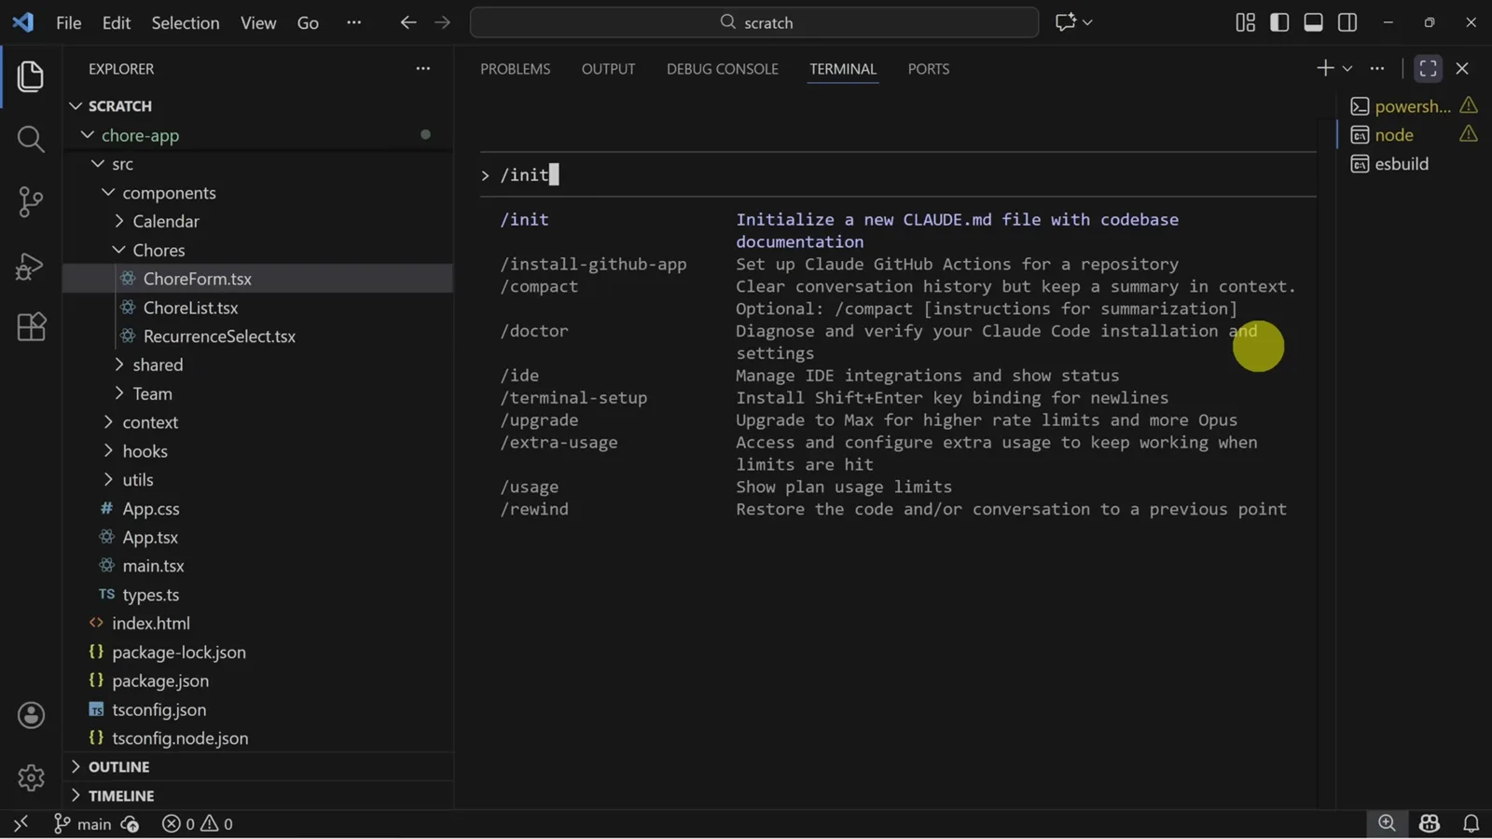Toggle maximized panel size

point(1428,68)
